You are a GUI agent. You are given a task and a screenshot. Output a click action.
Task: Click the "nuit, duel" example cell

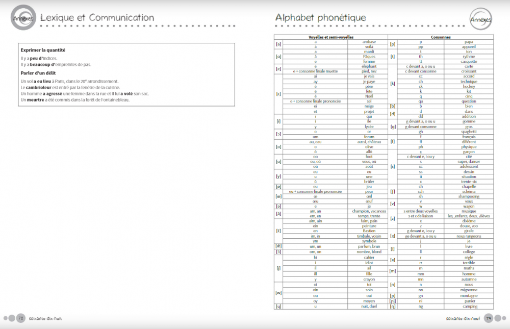pos(369,306)
